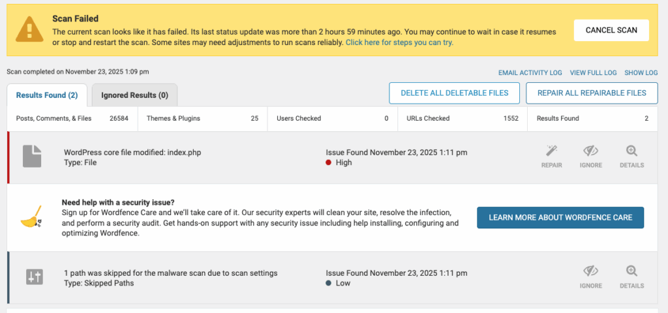Click Repair All Repairable Files button
668x313 pixels.
pyautogui.click(x=592, y=93)
